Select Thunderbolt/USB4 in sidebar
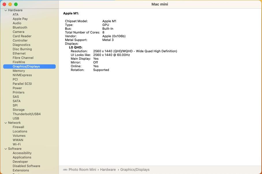Screen dimensions: 262x174 coord(27,114)
